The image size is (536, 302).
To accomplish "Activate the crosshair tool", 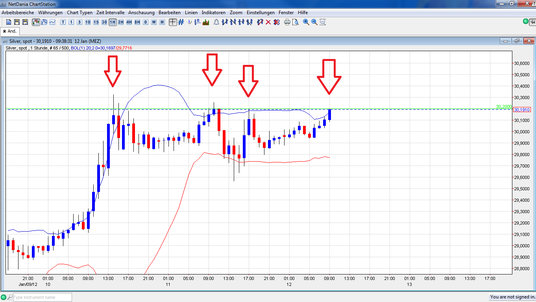I will pos(173,22).
